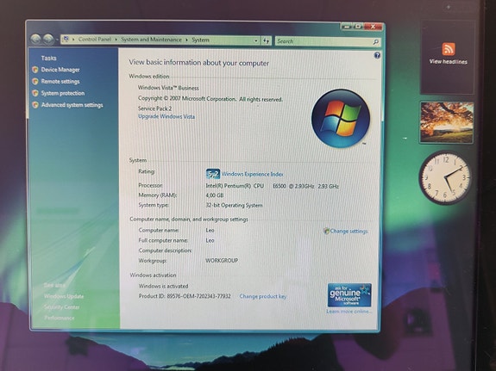Click the blue help question mark icon
The image size is (496, 371).
tap(377, 56)
